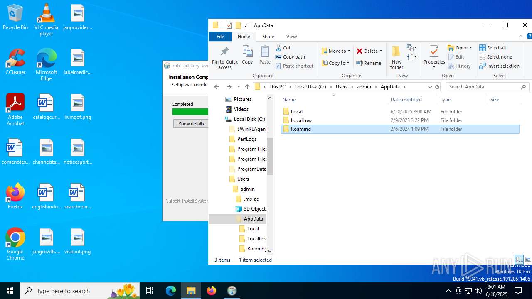Click the Edit command in the ribbon

[x=456, y=57]
